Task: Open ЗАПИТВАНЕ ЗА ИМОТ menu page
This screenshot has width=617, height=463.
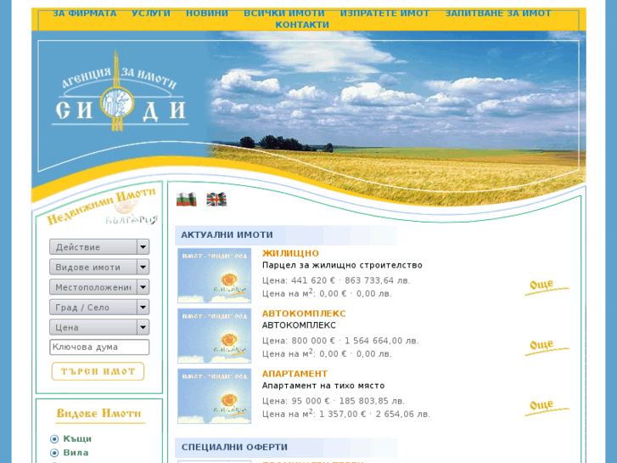Action: click(x=498, y=14)
